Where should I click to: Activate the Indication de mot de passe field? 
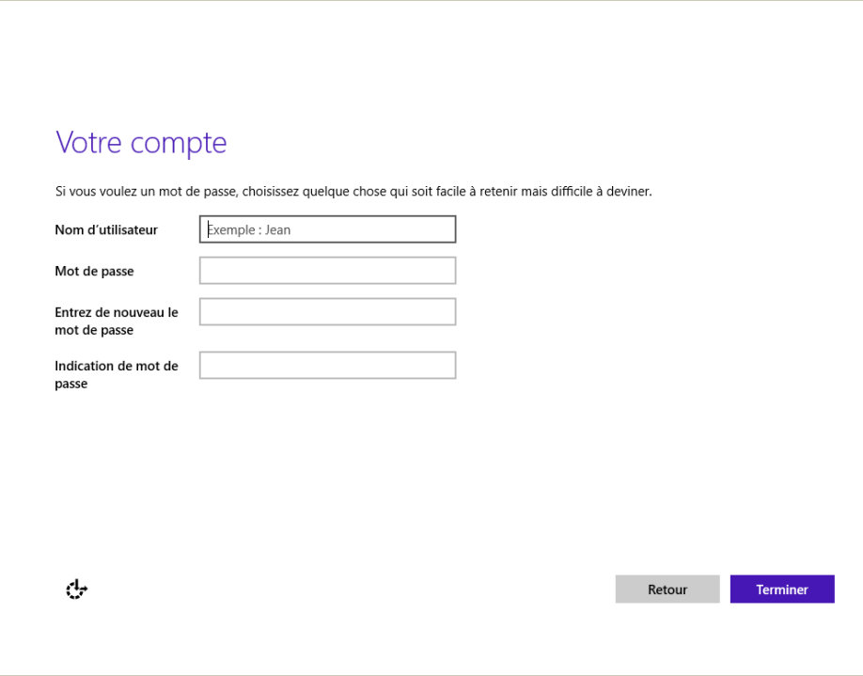(x=327, y=366)
